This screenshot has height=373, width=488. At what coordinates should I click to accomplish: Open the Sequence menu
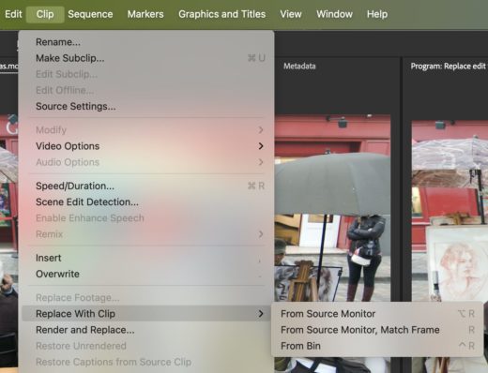[90, 14]
